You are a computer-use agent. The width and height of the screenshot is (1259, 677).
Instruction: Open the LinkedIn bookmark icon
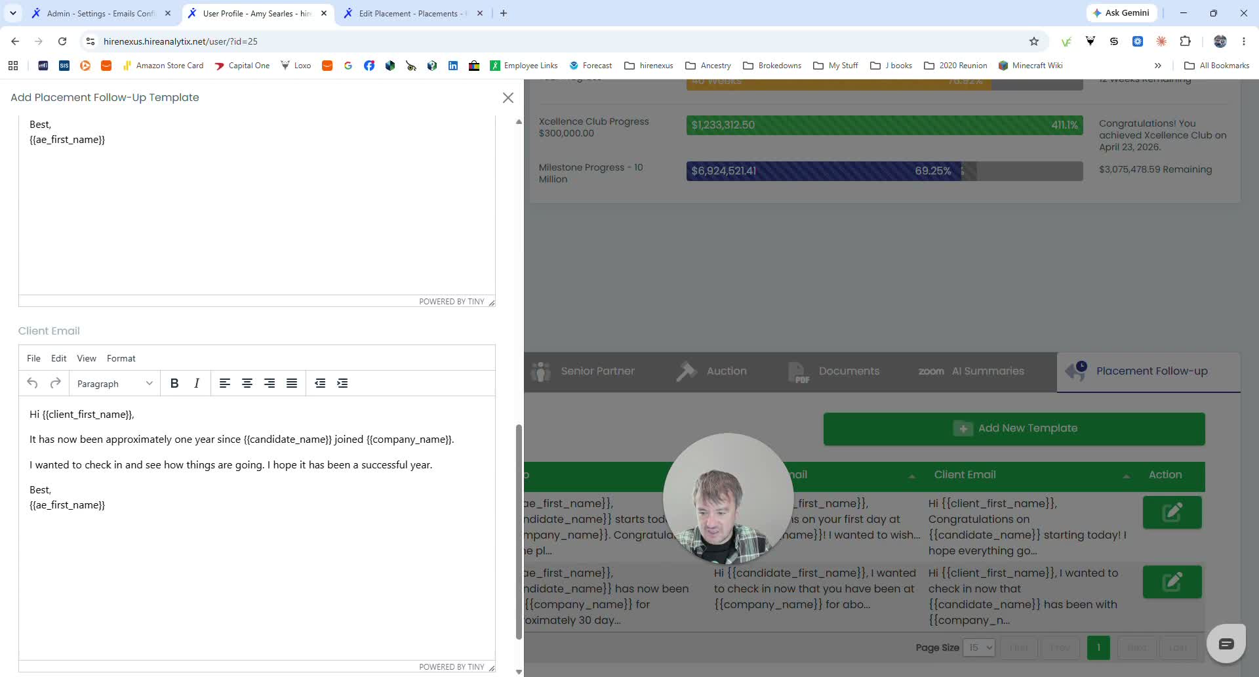[453, 66]
